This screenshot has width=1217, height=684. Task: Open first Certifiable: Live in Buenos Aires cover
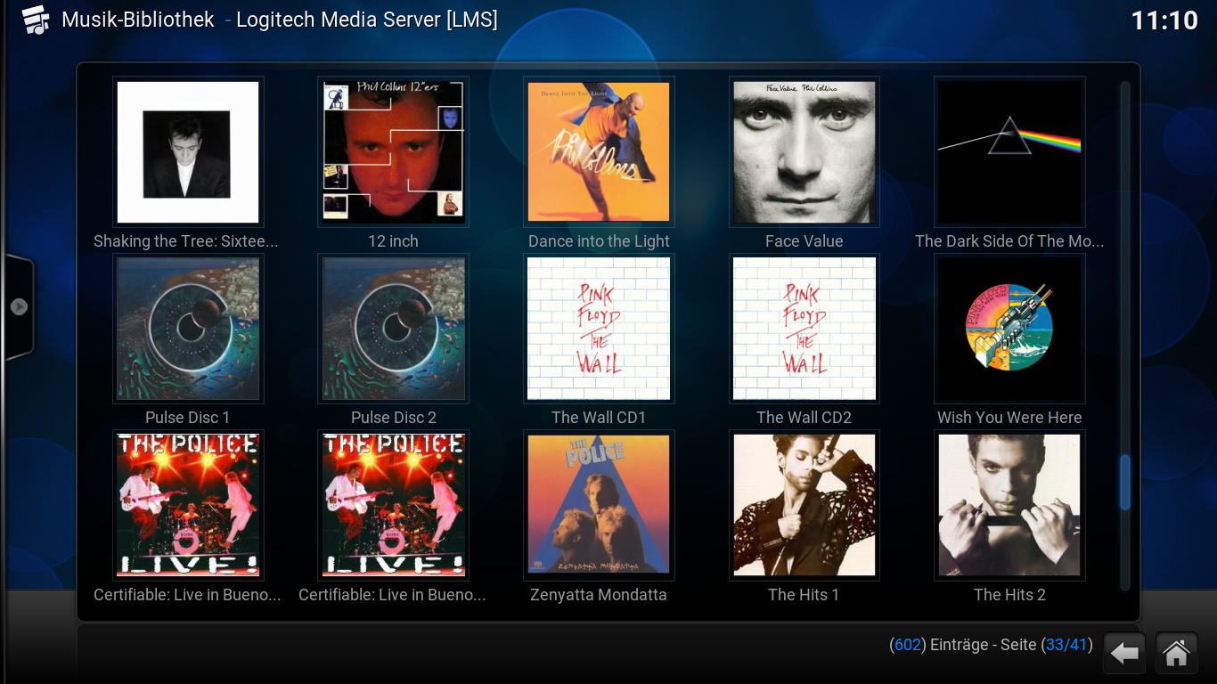[x=188, y=505]
